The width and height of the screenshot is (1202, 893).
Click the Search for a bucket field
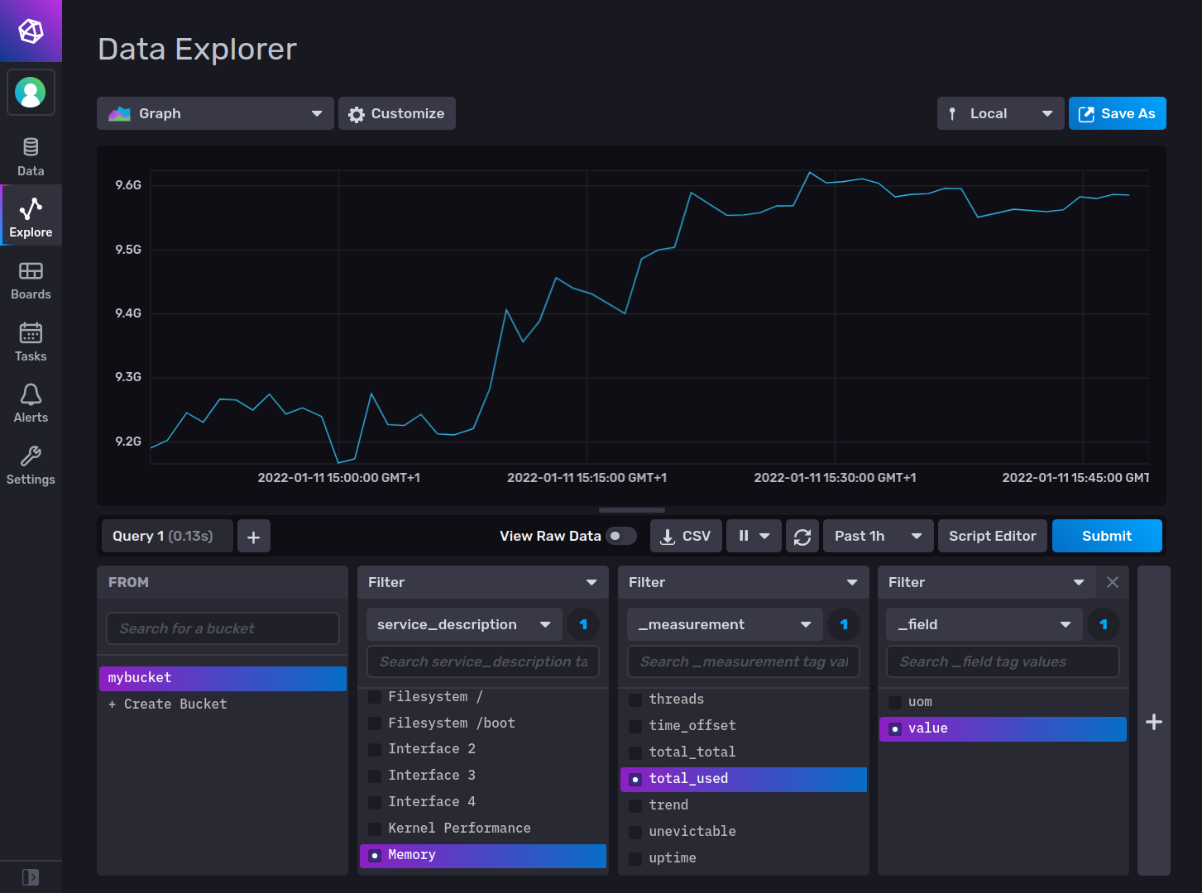coord(222,628)
